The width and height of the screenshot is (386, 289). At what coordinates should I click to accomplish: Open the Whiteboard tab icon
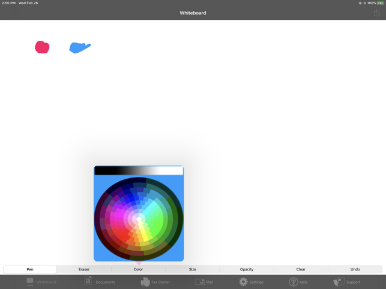(30, 282)
